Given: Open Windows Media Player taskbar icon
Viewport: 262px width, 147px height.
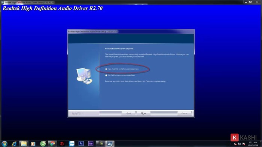Looking at the screenshot, I should click(x=33, y=144).
